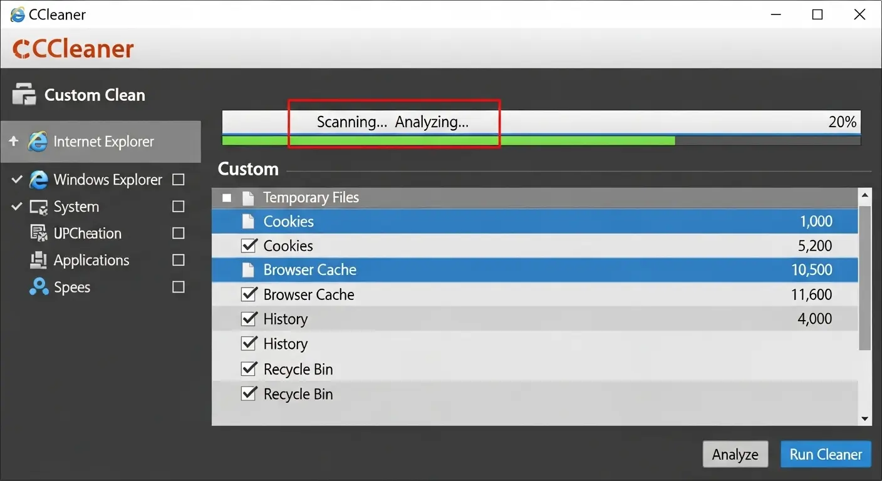The width and height of the screenshot is (882, 481).
Task: Click the CCleaner icon in the title bar
Action: click(18, 14)
